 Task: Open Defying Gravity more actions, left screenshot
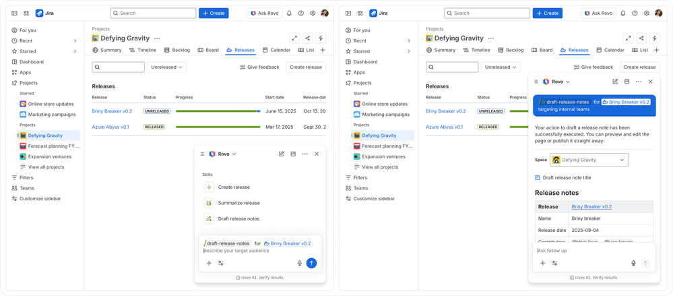[157, 38]
